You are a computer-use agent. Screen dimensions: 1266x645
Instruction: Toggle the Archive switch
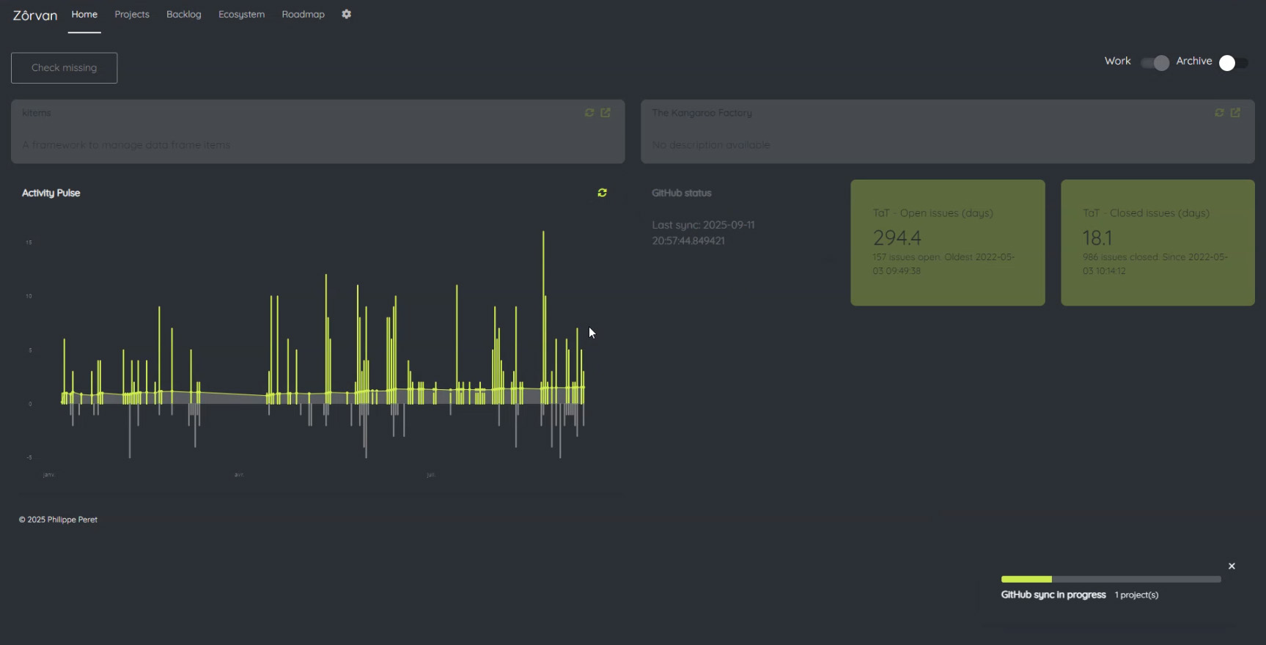(x=1233, y=63)
